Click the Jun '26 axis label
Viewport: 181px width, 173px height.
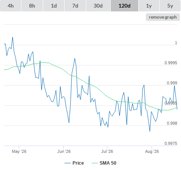click(64, 151)
